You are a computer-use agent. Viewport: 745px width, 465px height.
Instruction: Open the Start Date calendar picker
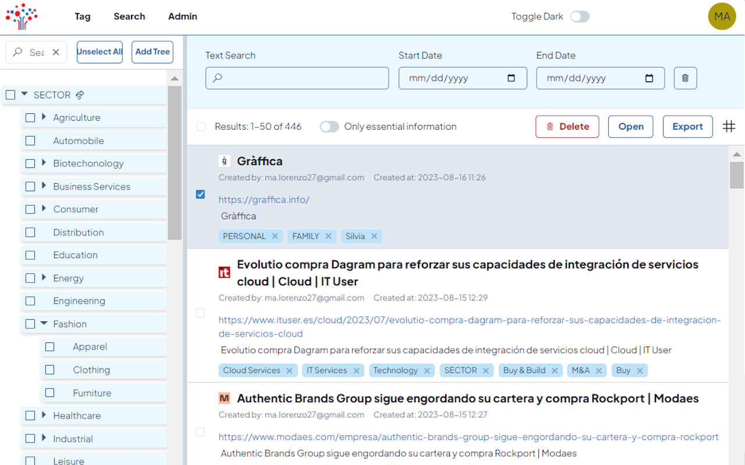[x=512, y=78]
